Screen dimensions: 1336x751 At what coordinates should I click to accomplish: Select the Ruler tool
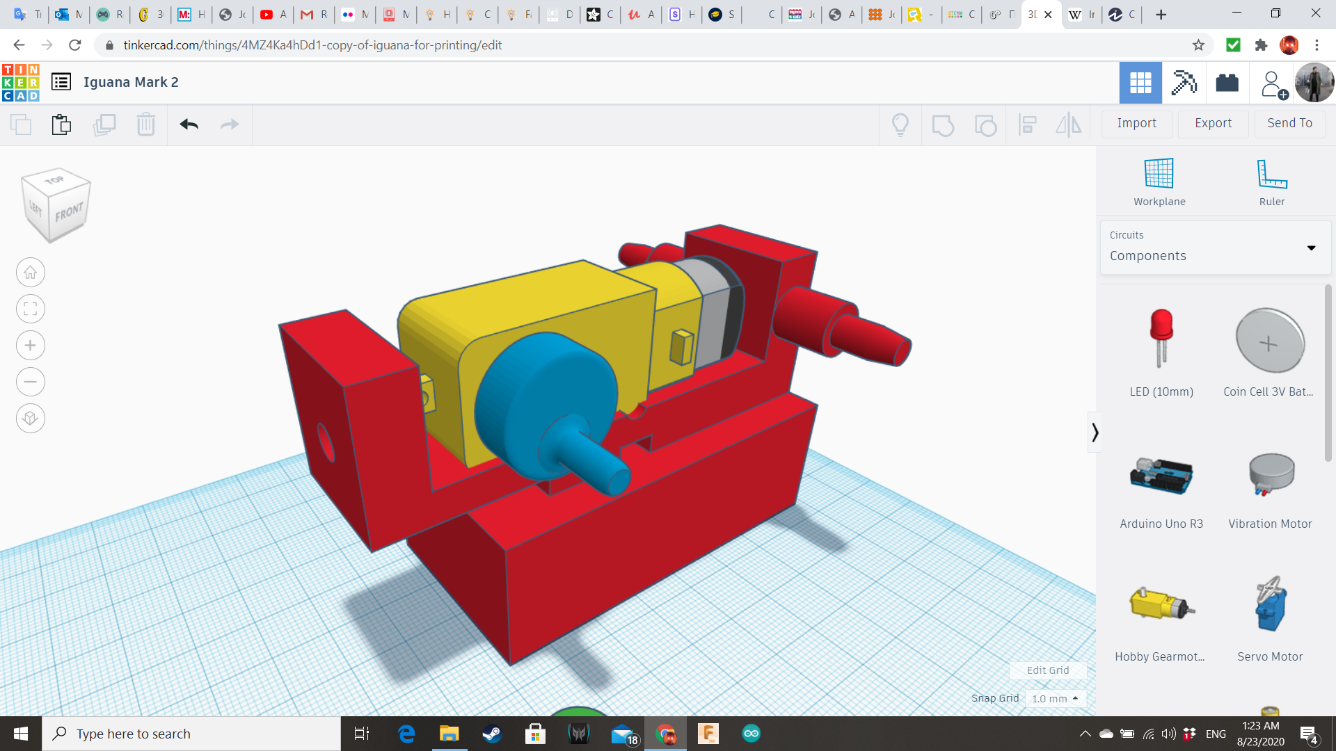tap(1271, 174)
